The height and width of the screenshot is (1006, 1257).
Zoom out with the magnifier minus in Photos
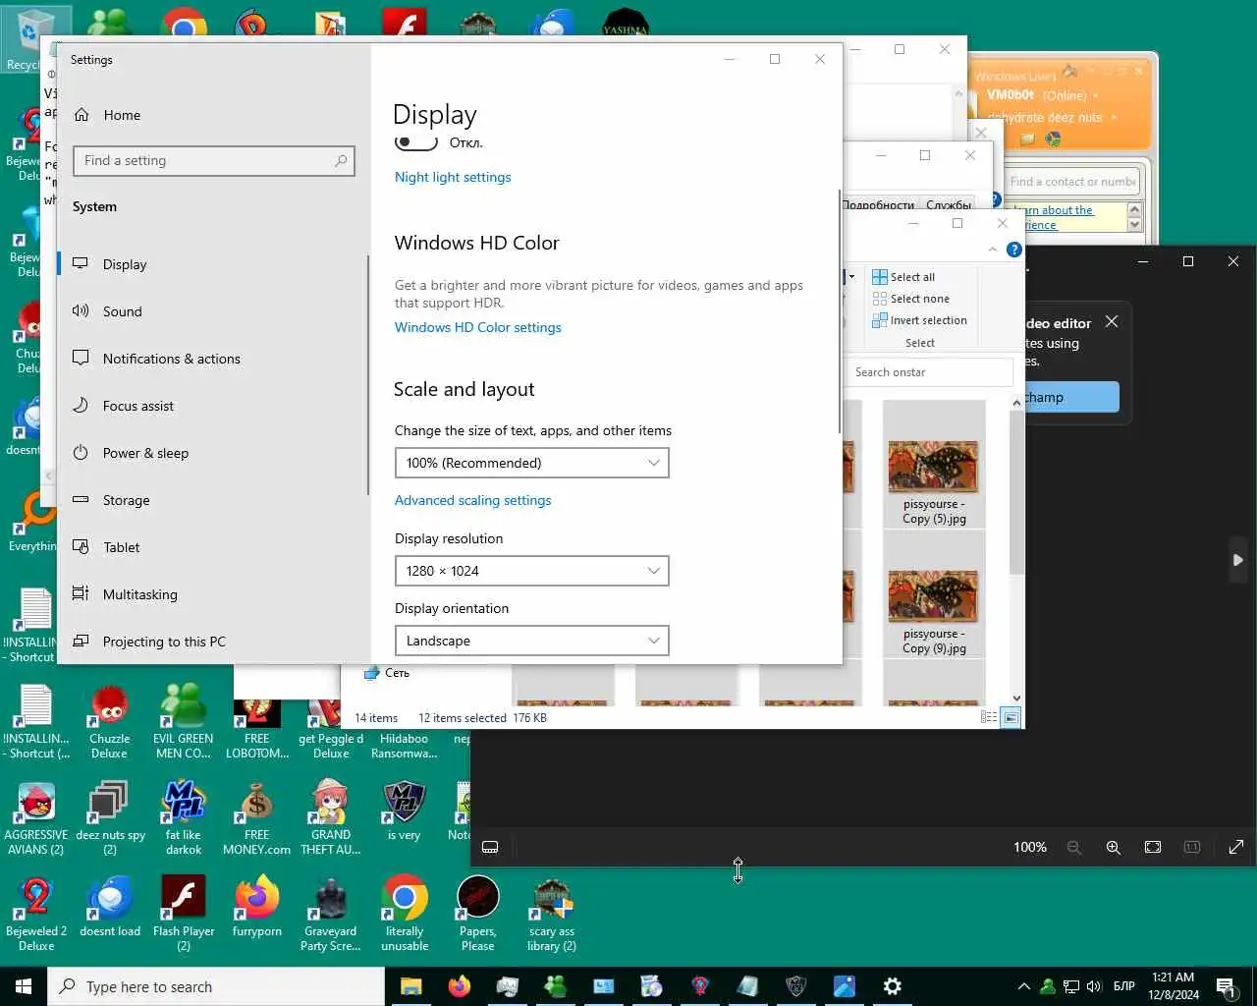click(1074, 847)
